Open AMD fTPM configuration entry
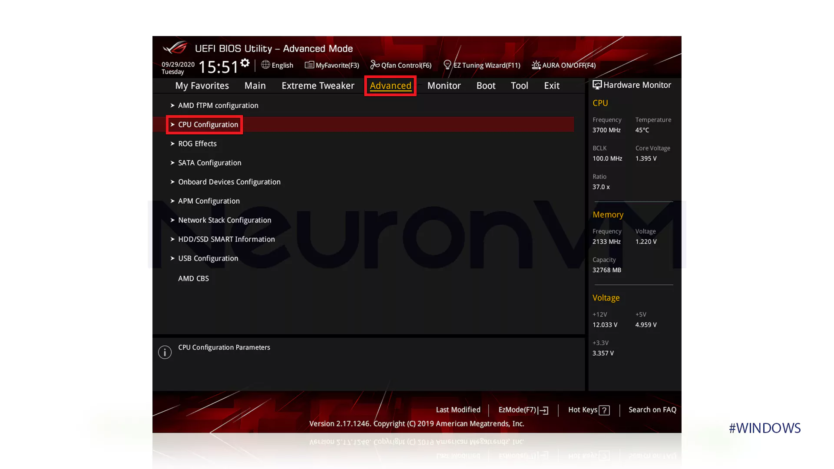 tap(218, 106)
